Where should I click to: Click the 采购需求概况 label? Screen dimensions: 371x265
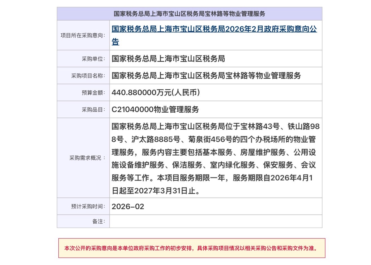tap(87, 158)
